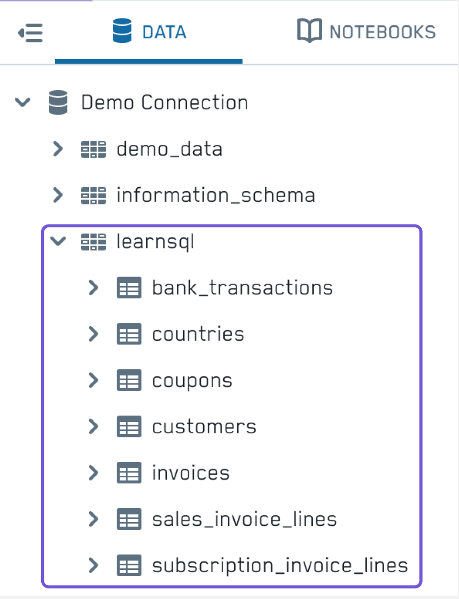Expand the bank_transactions table

pyautogui.click(x=93, y=288)
